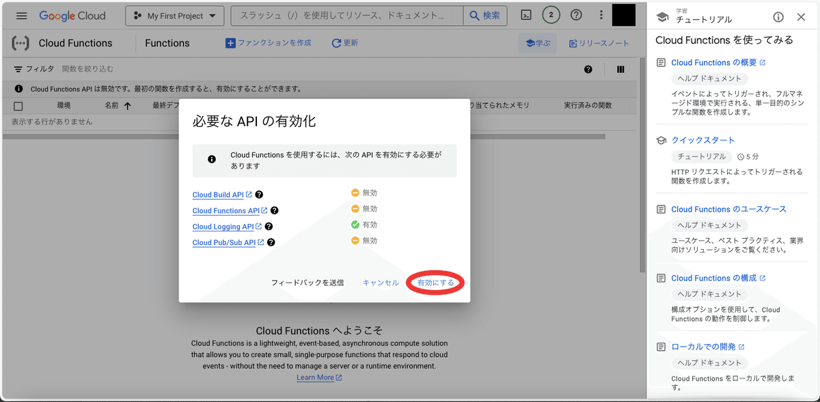Click help icon beside Cloud Logging API
Screen dimensions: 820x402
pos(269,227)
